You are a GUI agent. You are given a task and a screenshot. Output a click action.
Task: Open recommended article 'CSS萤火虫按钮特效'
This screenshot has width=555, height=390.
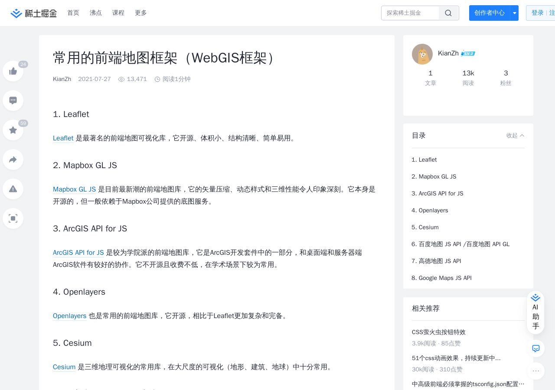pos(439,332)
